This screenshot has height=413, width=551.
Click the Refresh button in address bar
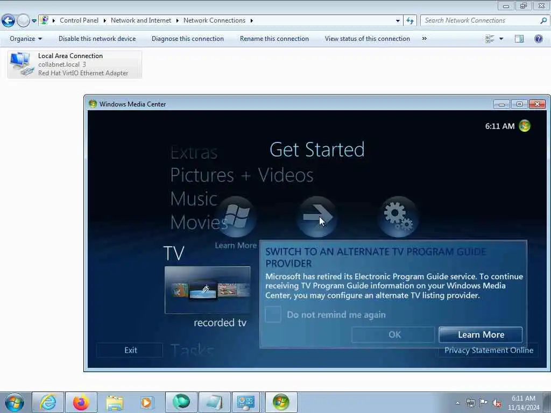coord(409,21)
